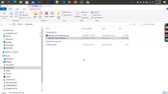The height and width of the screenshot is (94, 168).
Task: Open Firefox from the taskbar
Action: point(75,2)
